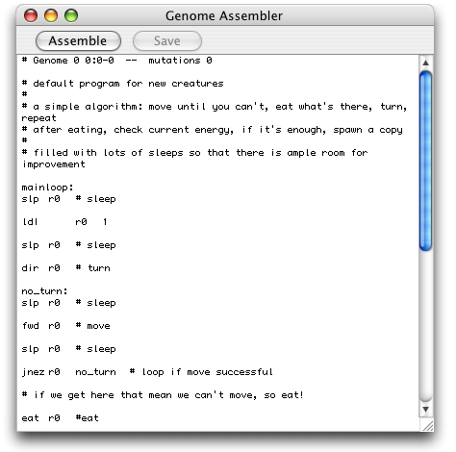Click the 'mainloop:' label
The width and height of the screenshot is (456, 452).
coord(47,188)
